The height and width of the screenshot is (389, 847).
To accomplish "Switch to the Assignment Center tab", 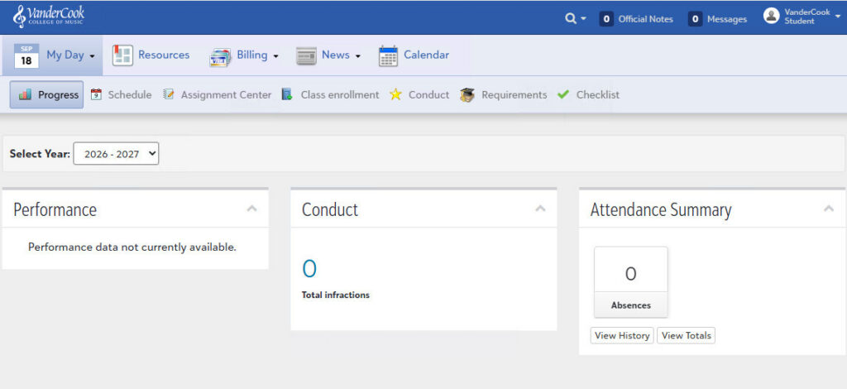I will pyautogui.click(x=226, y=95).
